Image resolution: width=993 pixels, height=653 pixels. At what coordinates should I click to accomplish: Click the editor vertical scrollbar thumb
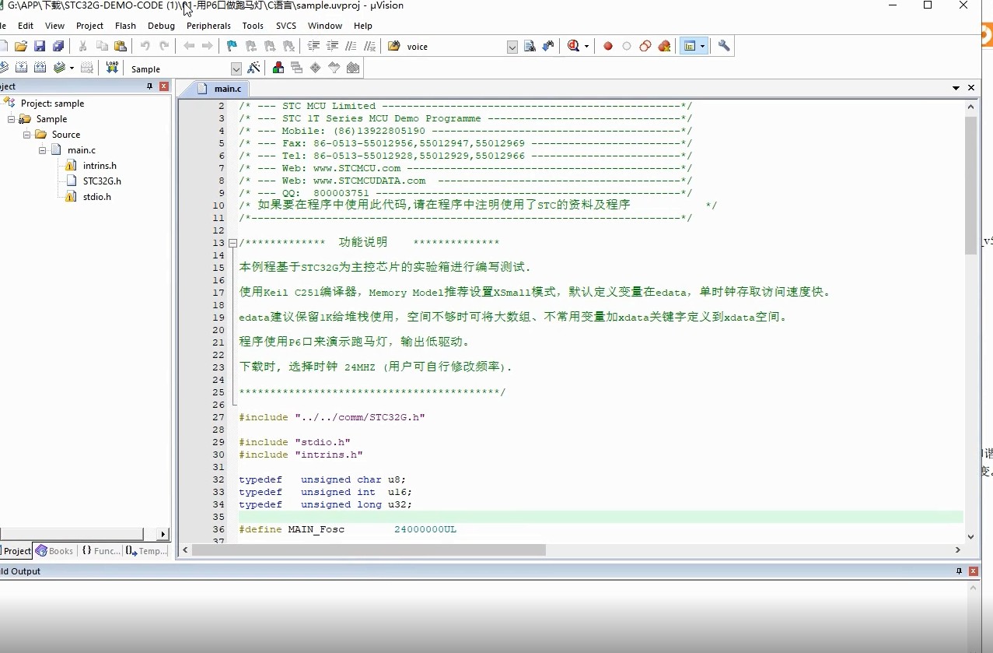[970, 186]
